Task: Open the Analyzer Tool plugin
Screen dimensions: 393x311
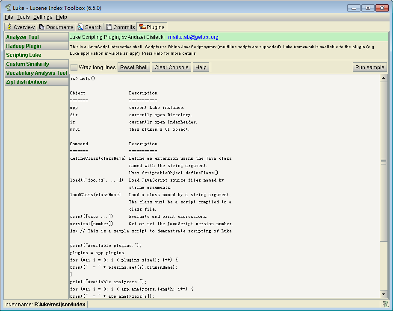Action: [x=36, y=37]
